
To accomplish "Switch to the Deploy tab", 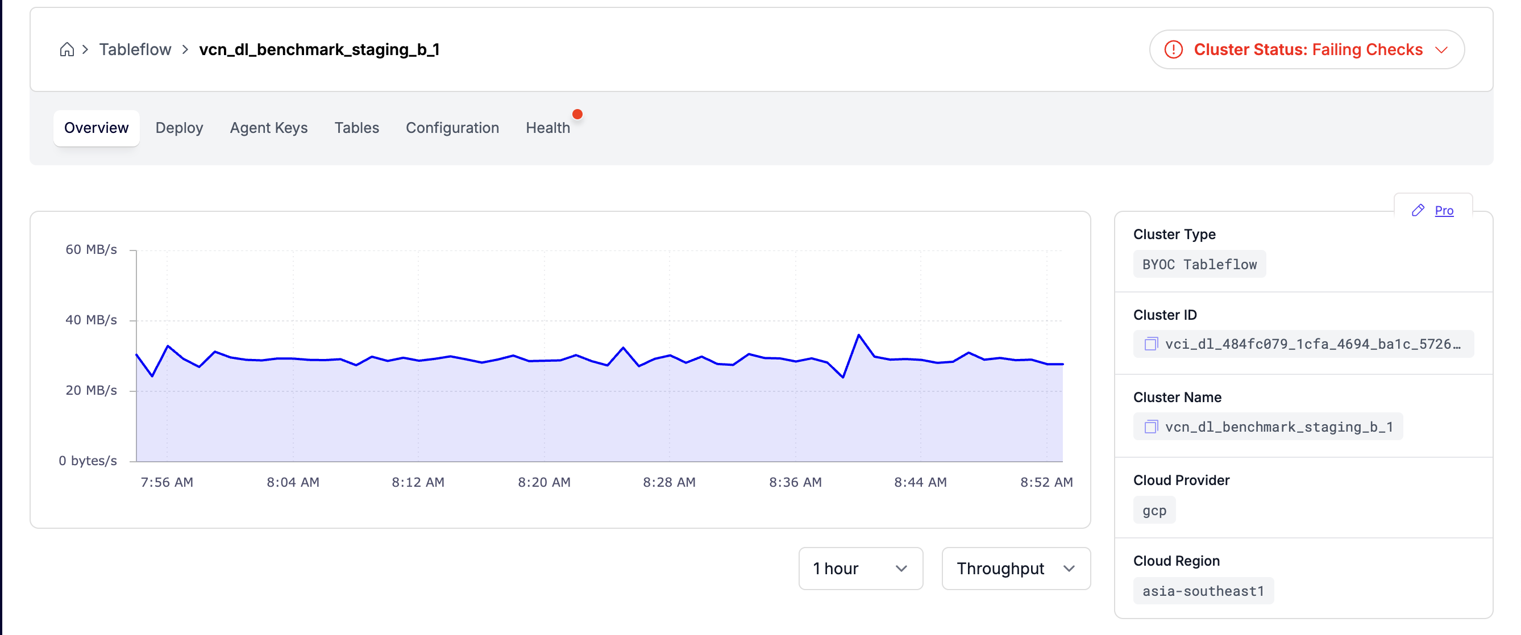I will point(179,128).
